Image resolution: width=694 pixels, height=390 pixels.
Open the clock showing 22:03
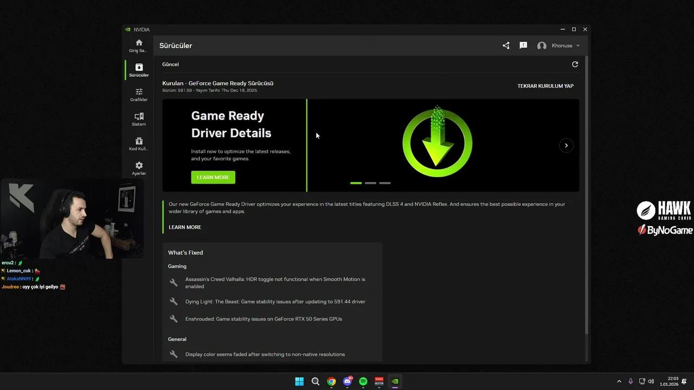click(670, 381)
